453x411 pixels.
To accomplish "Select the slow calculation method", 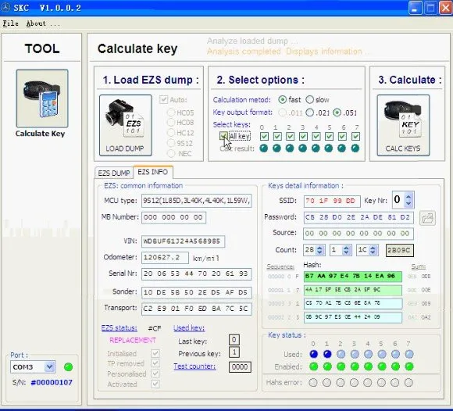I will point(309,100).
